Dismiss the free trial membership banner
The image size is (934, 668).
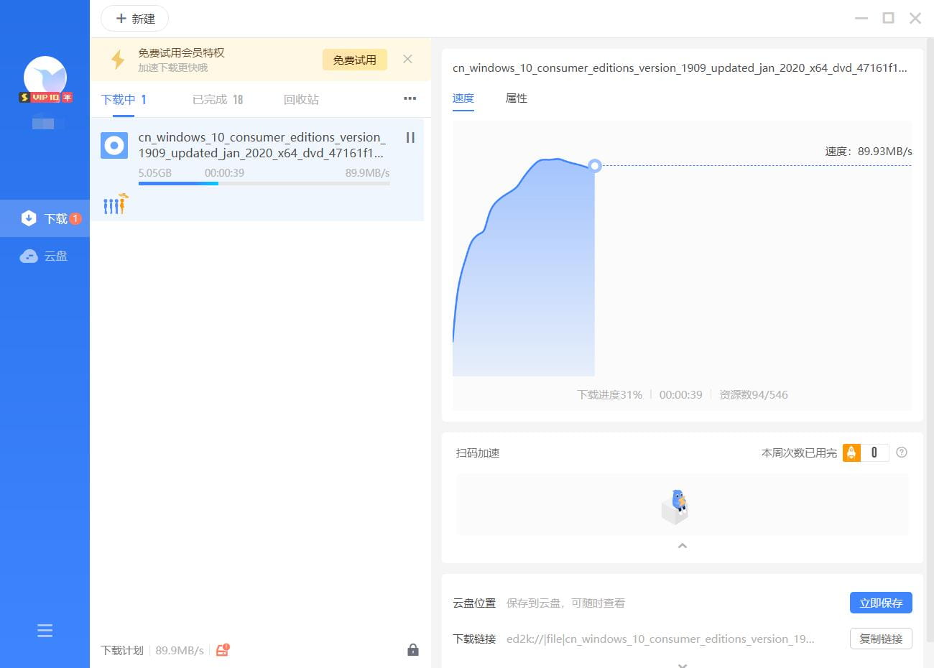[407, 59]
